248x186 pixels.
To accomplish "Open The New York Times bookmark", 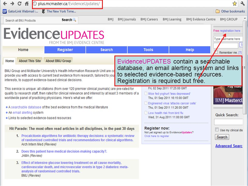I will click(x=59, y=11).
